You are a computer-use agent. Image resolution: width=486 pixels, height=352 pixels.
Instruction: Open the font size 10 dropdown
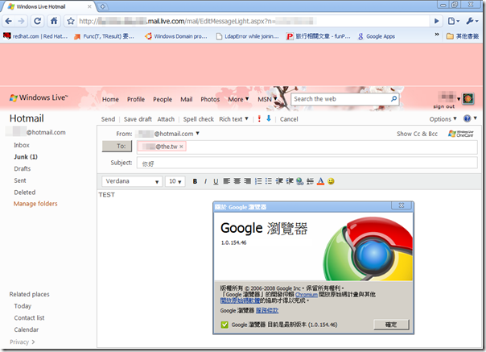coord(175,181)
